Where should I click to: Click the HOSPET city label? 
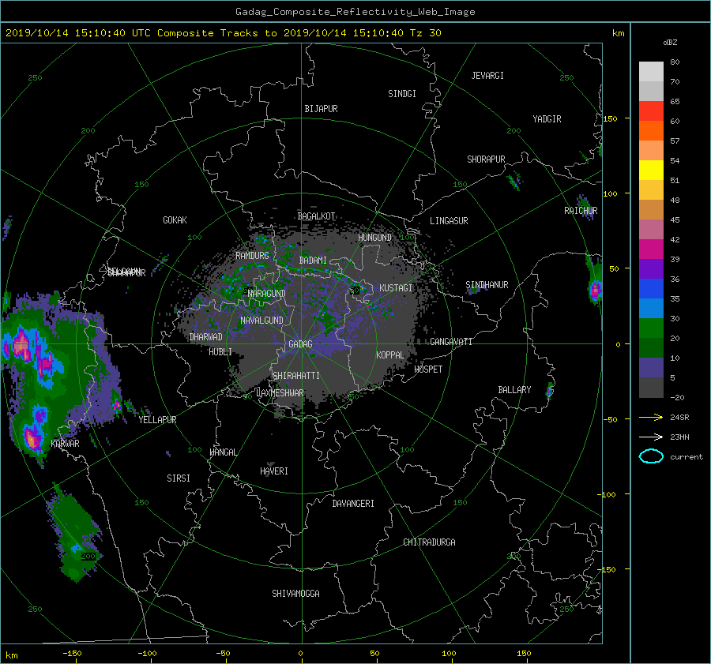pos(428,370)
